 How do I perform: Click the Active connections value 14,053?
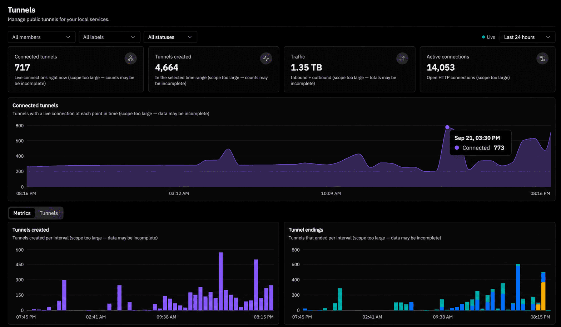[x=441, y=67]
